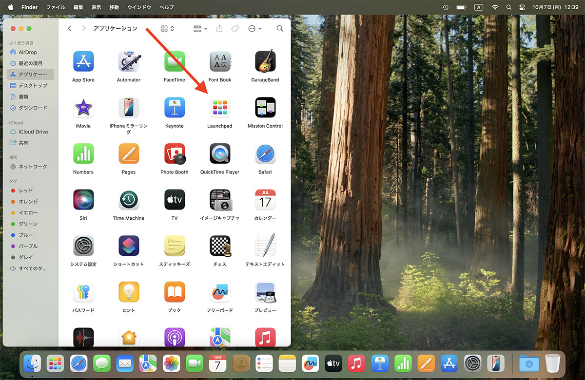The height and width of the screenshot is (380, 585).
Task: Select Safari in the Applications folder
Action: click(x=265, y=153)
